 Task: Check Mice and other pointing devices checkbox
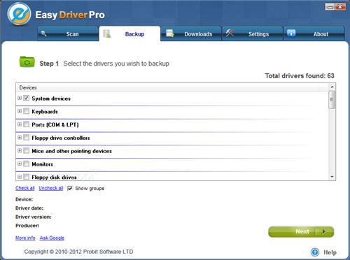click(x=27, y=150)
